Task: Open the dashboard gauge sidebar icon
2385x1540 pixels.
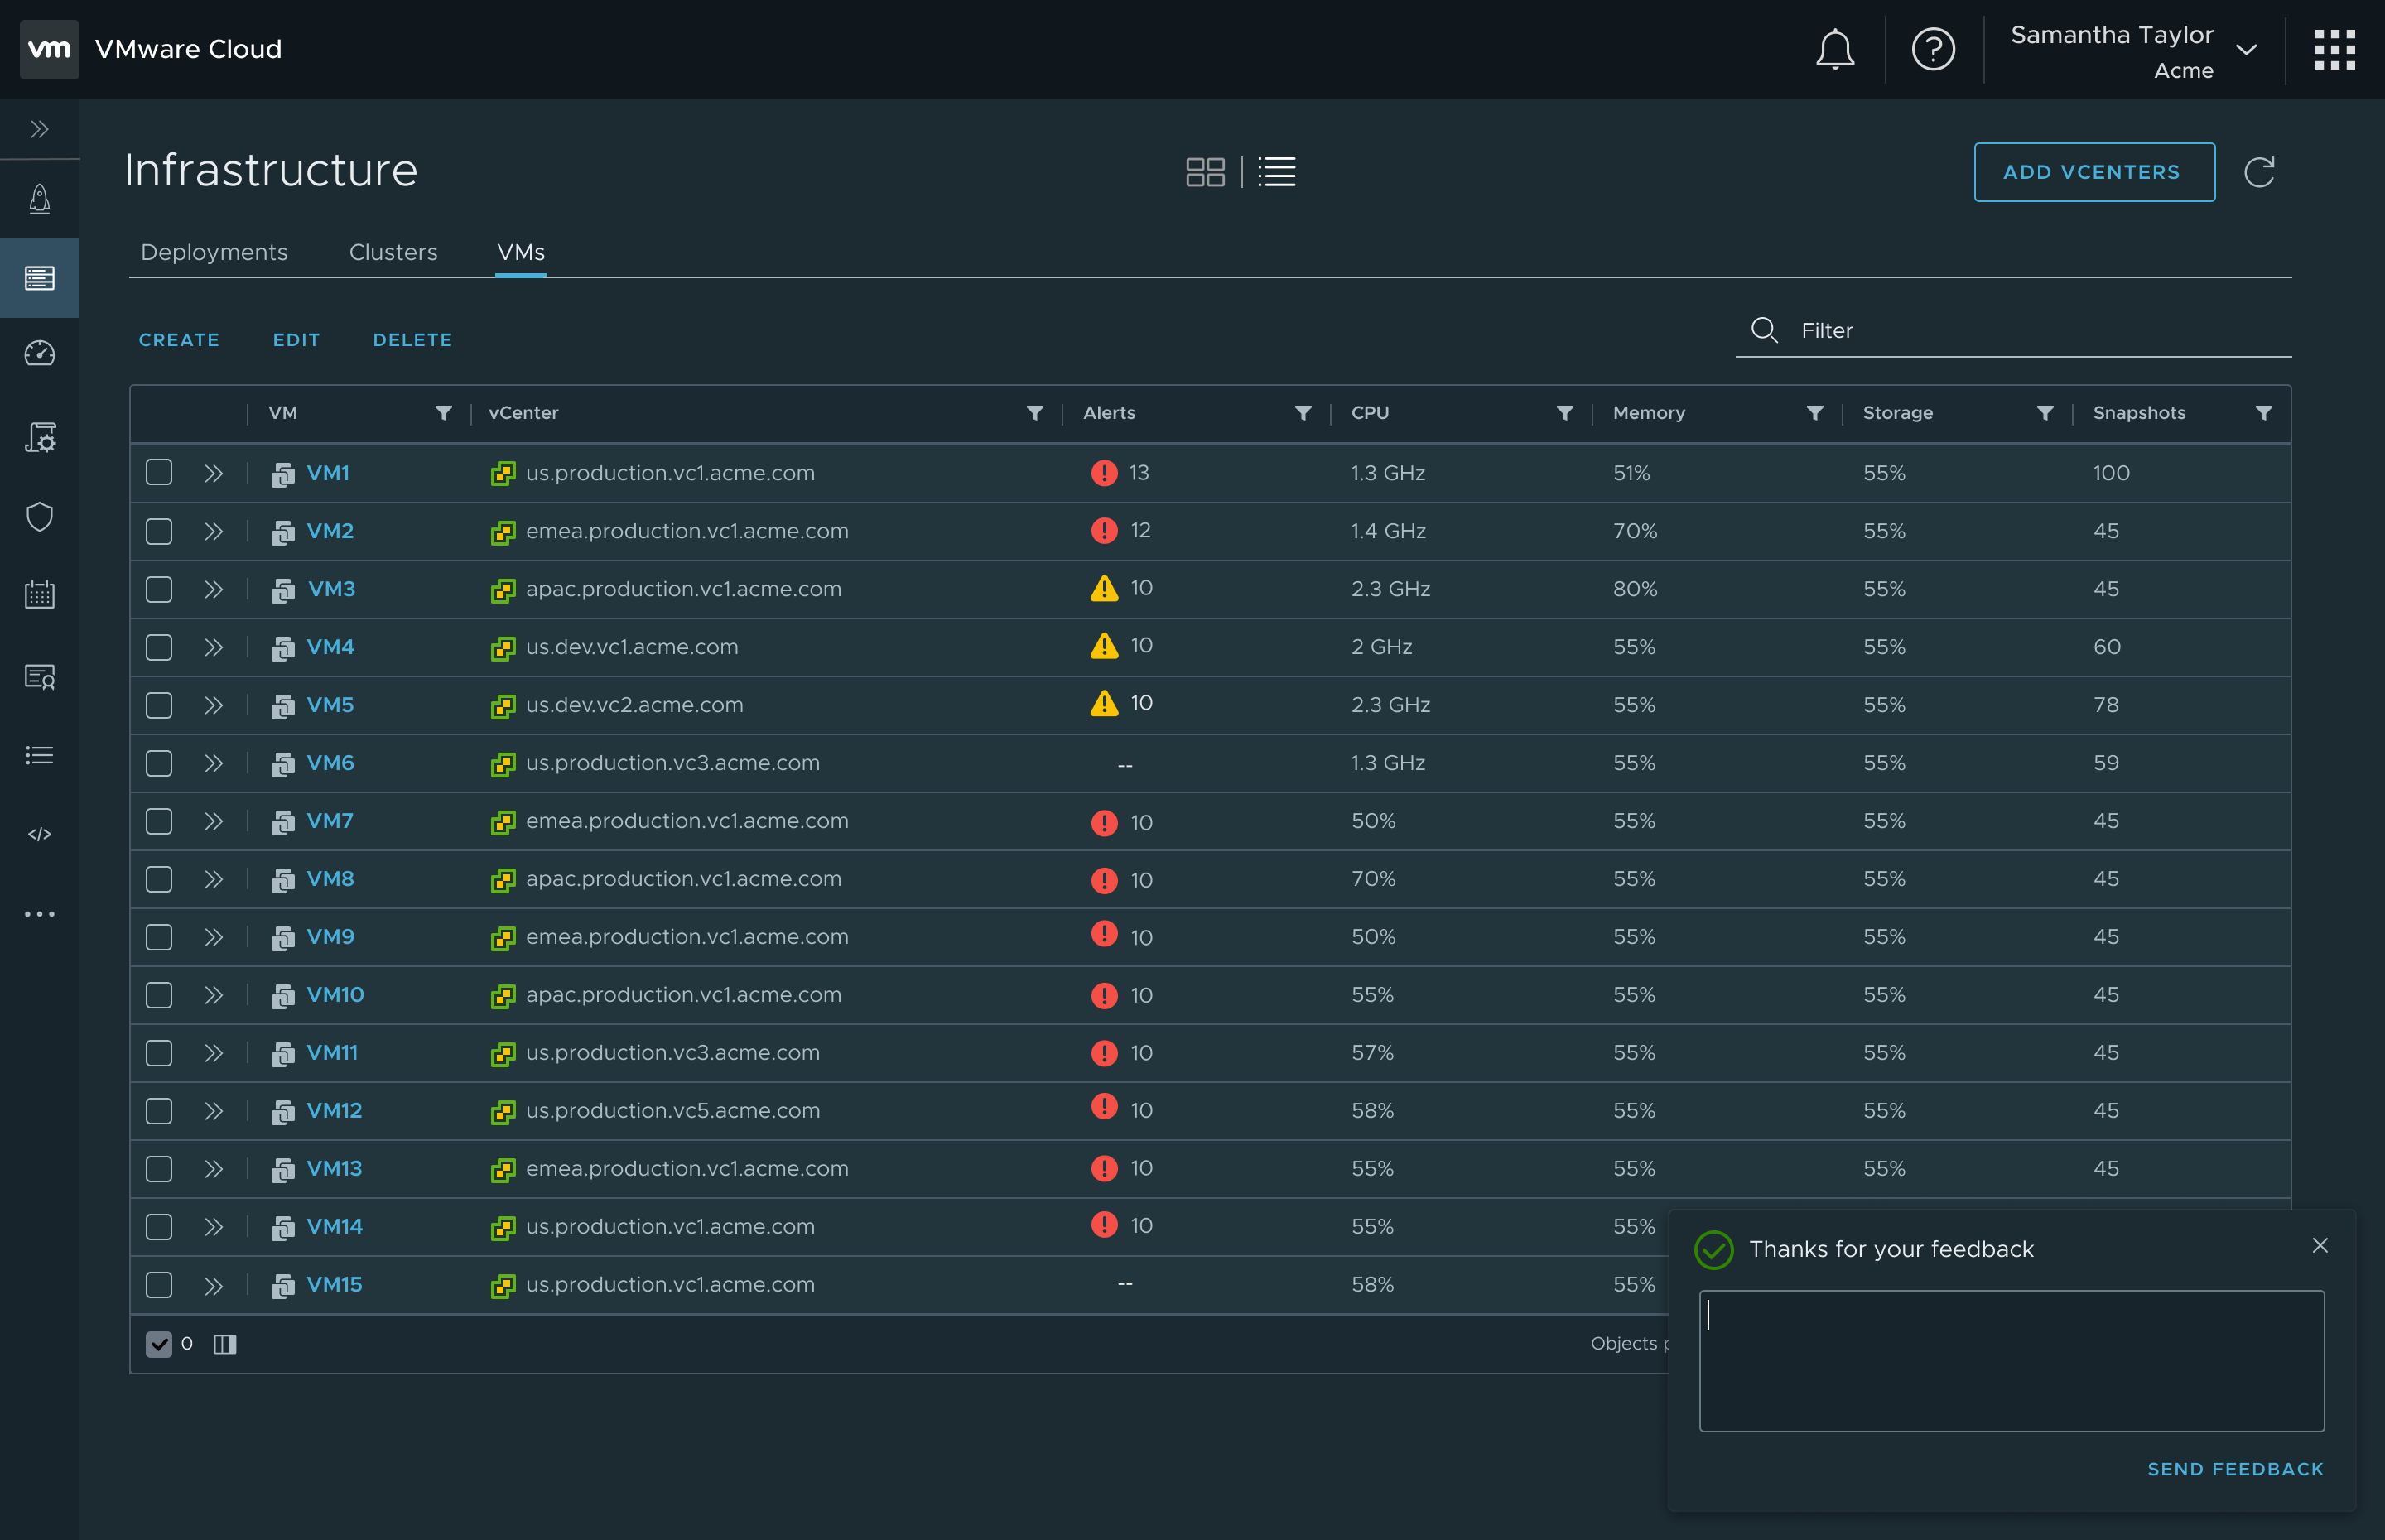Action: pos(40,354)
